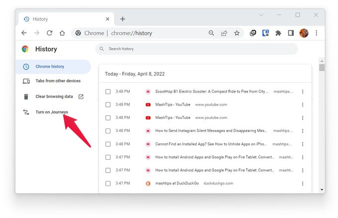Click the devices icon for other tabs
The image size is (338, 218).
point(26,81)
